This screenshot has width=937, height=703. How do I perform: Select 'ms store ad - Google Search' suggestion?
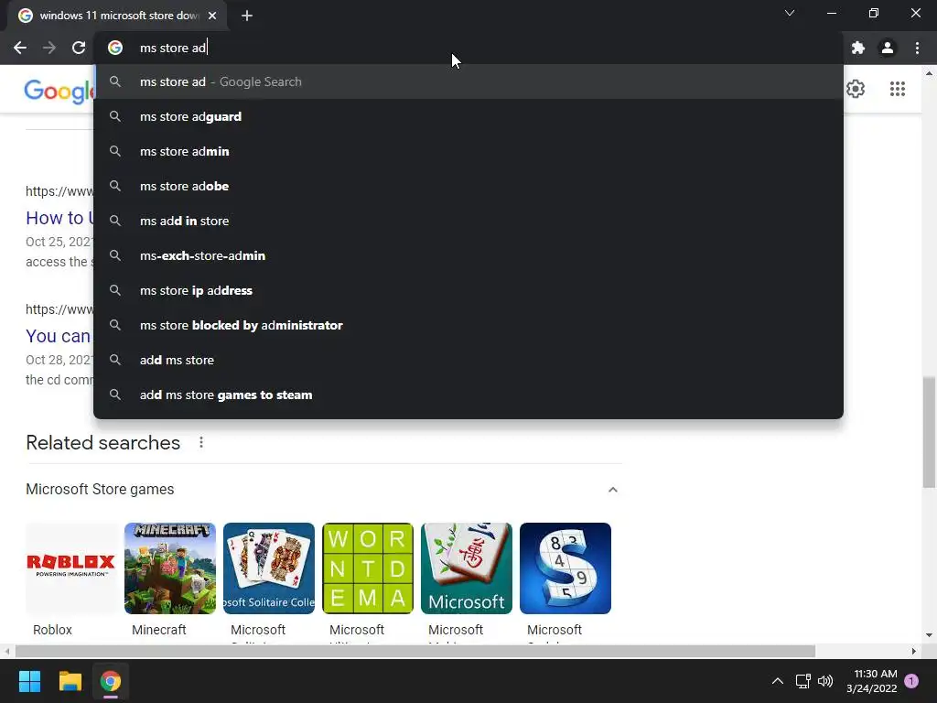pyautogui.click(x=468, y=81)
